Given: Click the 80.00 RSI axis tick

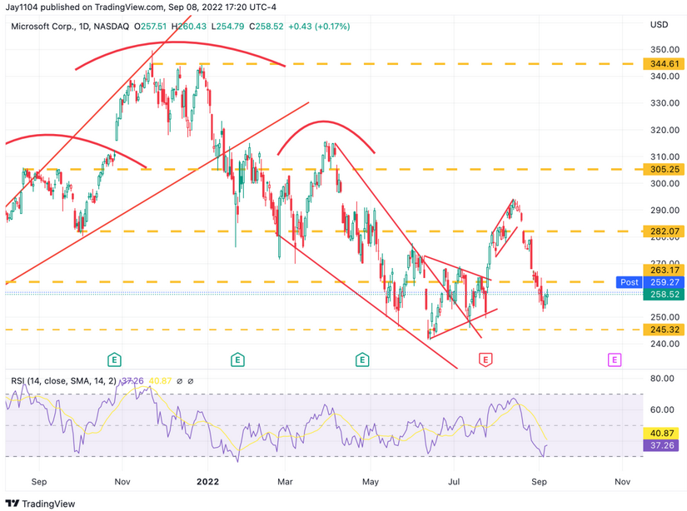Looking at the screenshot, I should [x=662, y=379].
